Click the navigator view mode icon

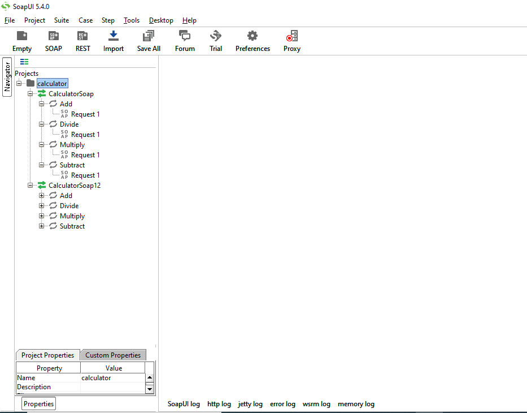coord(24,62)
